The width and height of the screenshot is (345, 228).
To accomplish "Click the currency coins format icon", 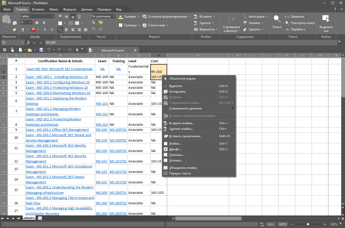I will [x=101, y=23].
